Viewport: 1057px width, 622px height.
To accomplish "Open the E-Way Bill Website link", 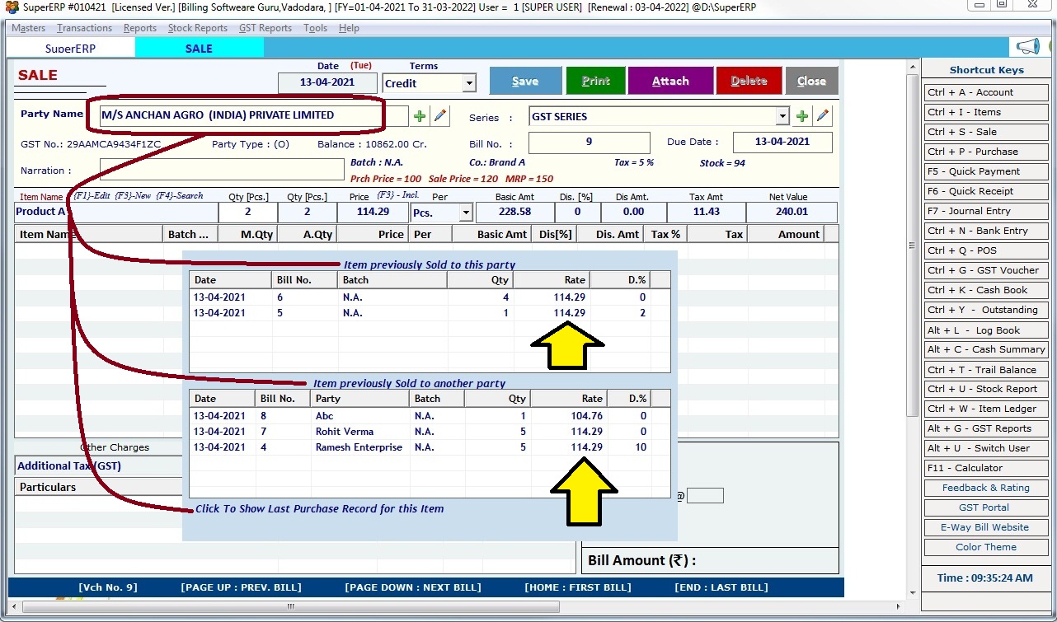I will pos(985,527).
